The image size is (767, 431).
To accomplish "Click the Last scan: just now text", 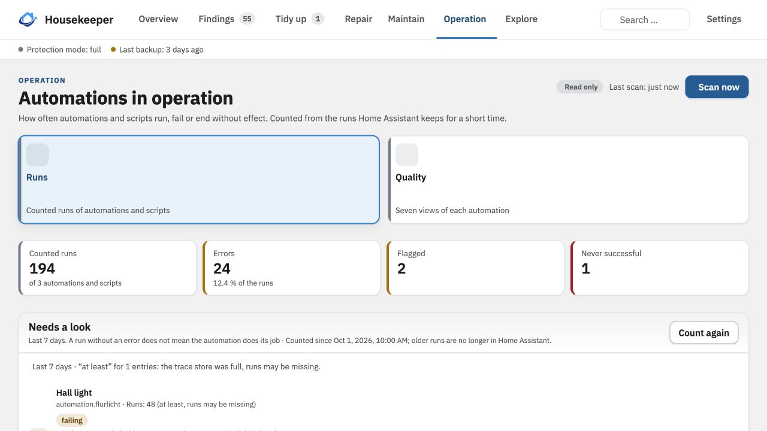I will coord(644,87).
